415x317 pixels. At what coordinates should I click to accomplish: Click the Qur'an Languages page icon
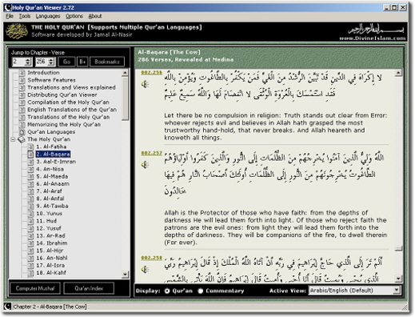point(22,132)
